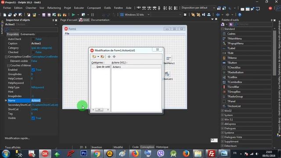The width and height of the screenshot is (281, 158).
Task: Open Delphi DX icon on the taskbar
Action: pos(45,154)
